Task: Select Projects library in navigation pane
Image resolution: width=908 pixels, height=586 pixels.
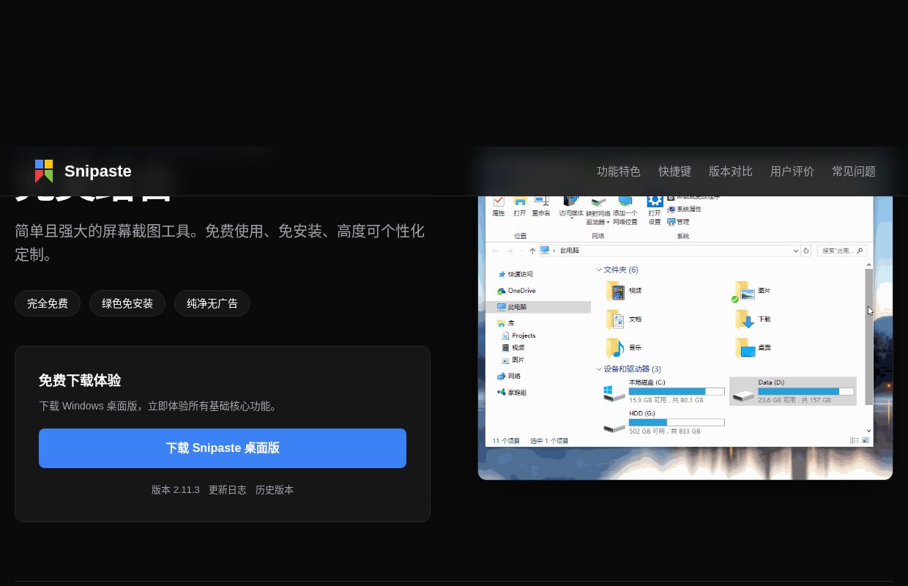Action: tap(518, 335)
